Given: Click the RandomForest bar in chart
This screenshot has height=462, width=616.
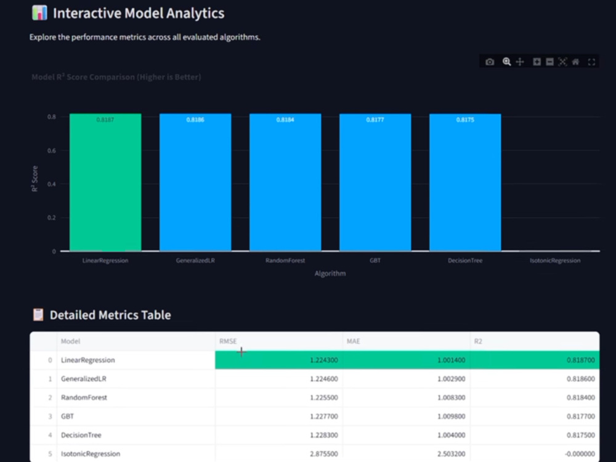Looking at the screenshot, I should pos(285,182).
